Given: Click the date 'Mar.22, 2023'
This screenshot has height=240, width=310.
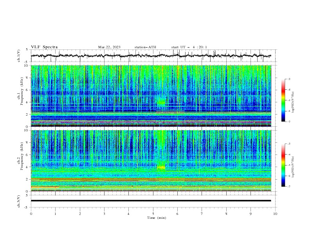Looking at the screenshot, I should tap(109, 47).
